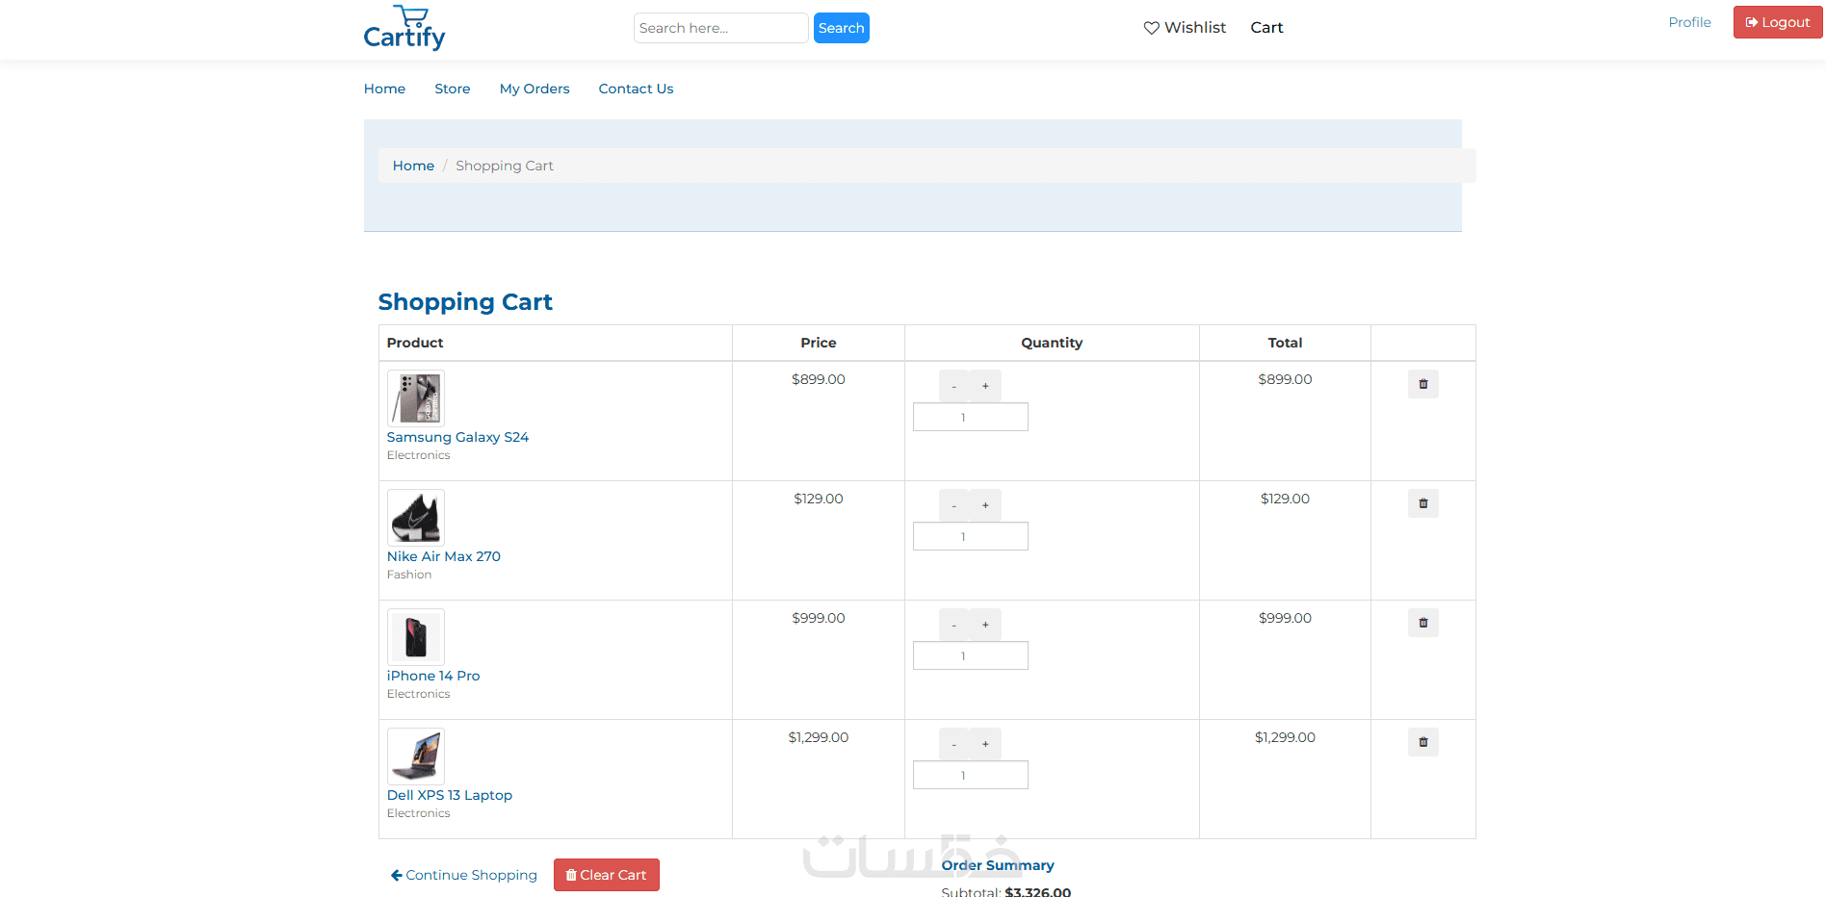Open the Dell XPS 13 Laptop product link
Screen dimensions: 1826x897
pos(450,795)
